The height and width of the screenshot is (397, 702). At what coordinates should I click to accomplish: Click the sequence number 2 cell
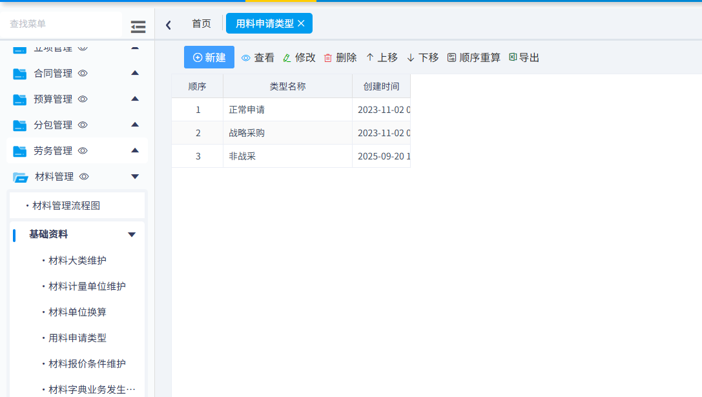(198, 133)
